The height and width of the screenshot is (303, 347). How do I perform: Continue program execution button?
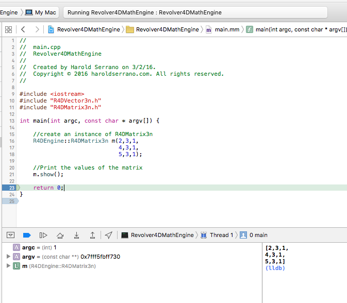(x=43, y=235)
